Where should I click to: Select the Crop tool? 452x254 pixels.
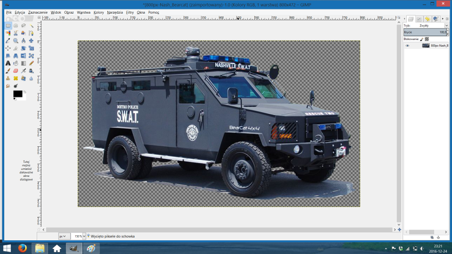point(16,48)
